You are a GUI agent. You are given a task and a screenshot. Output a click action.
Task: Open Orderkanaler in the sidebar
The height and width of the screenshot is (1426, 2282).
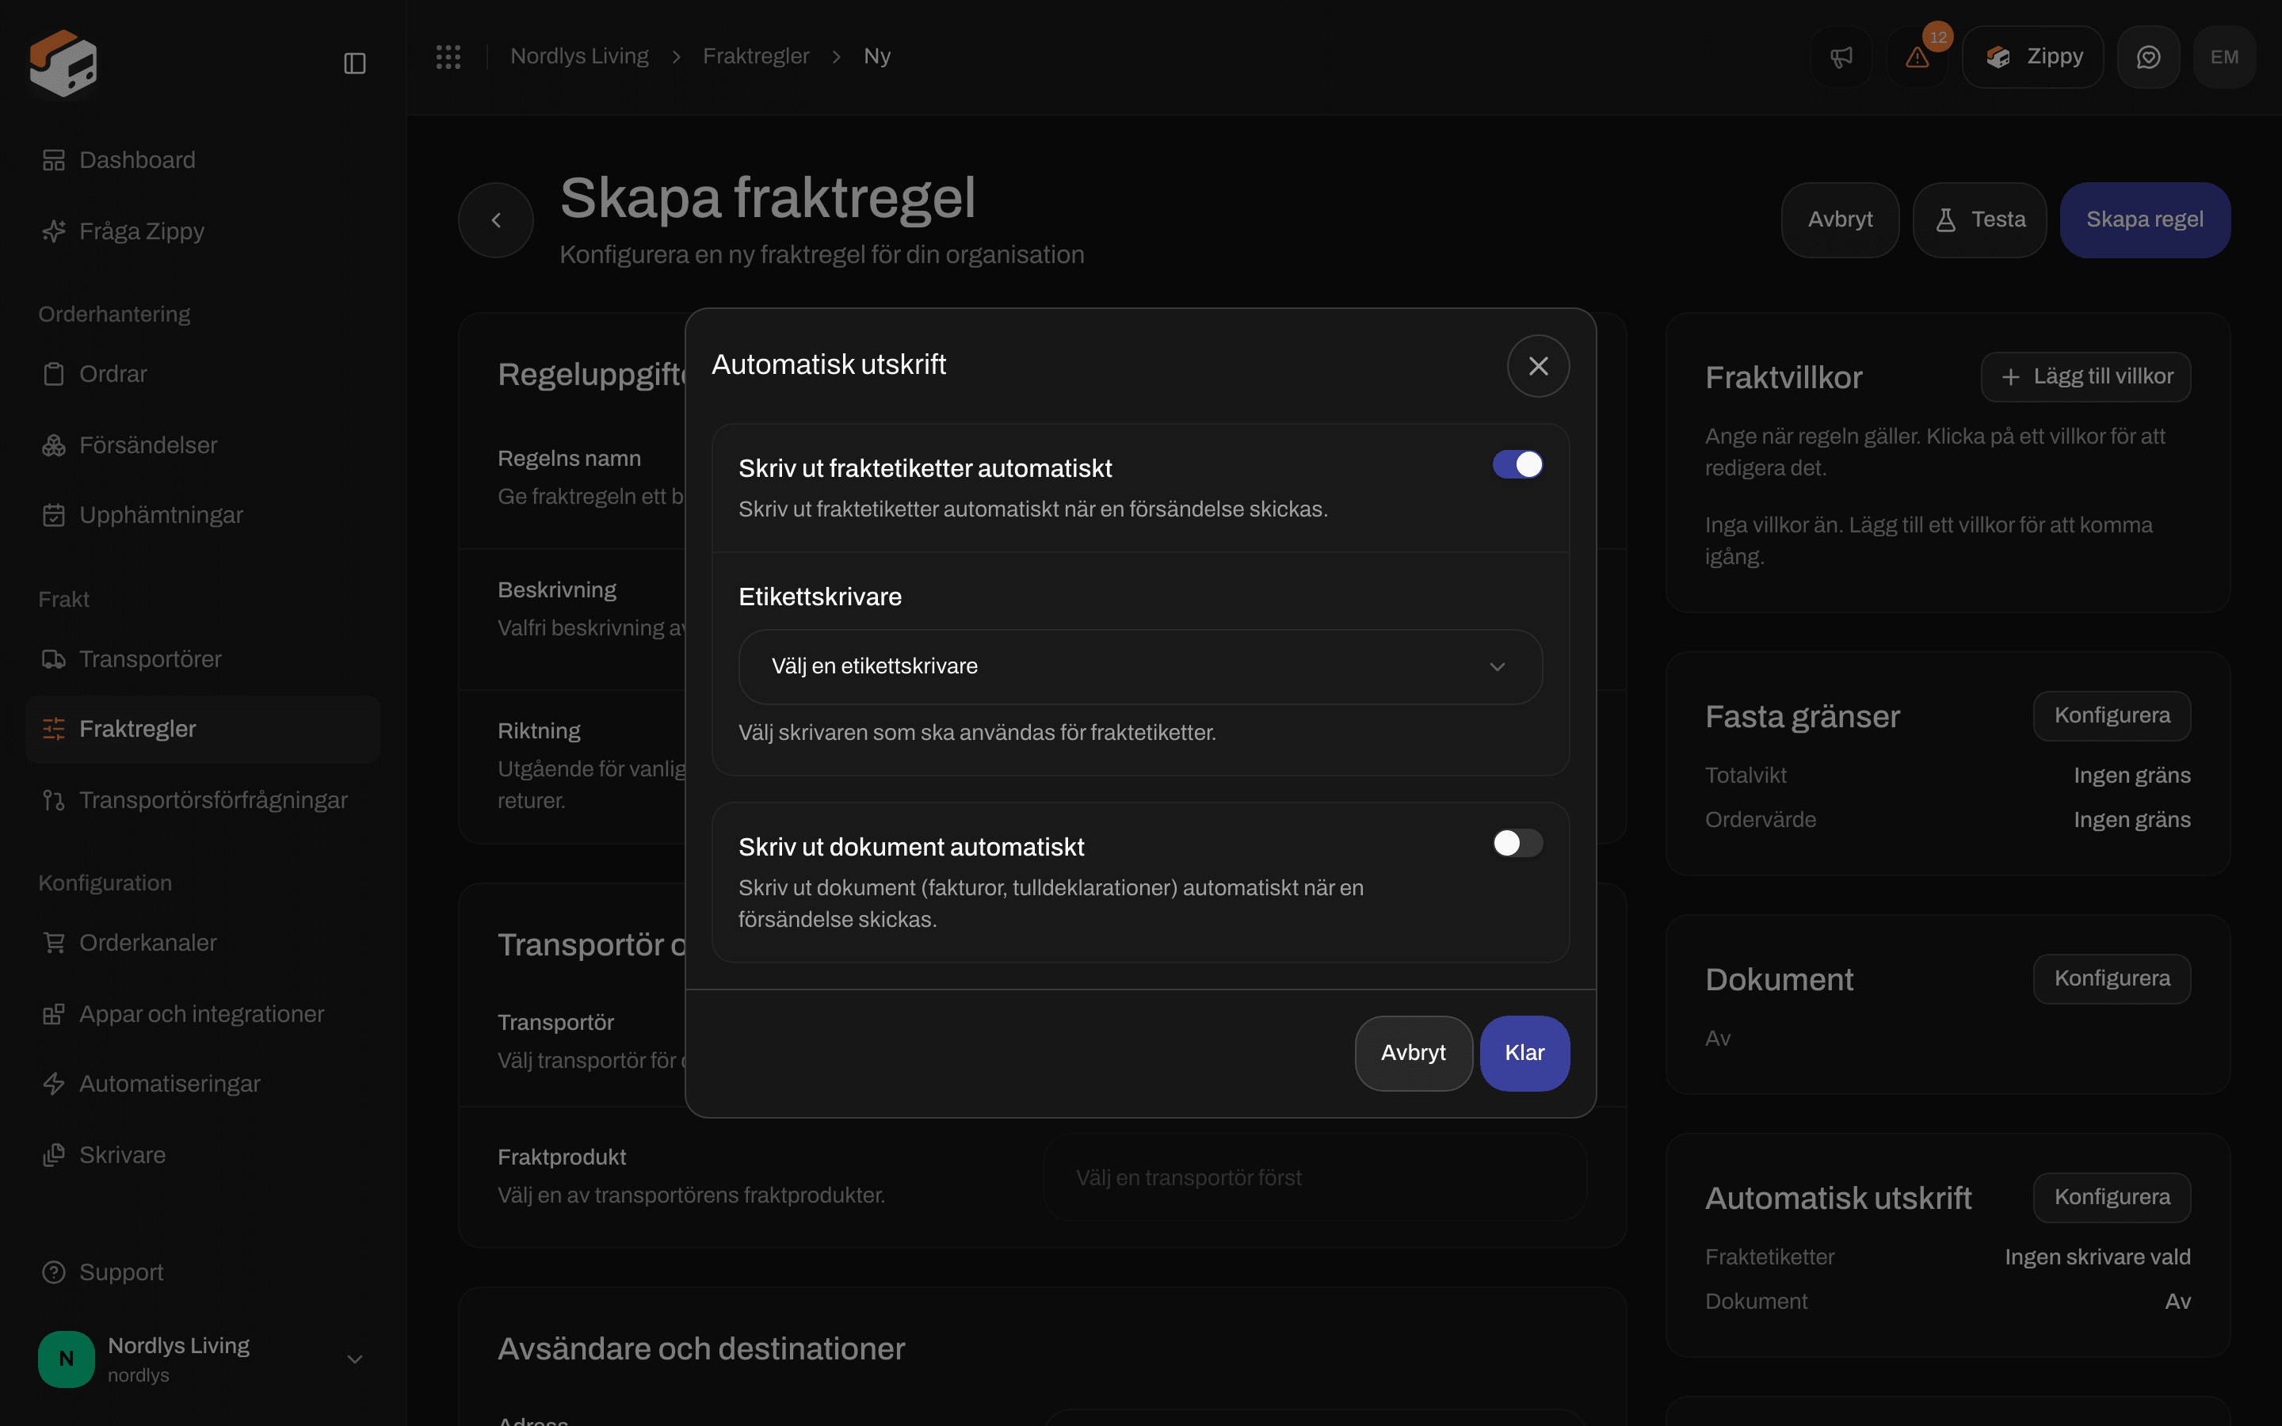tap(203, 942)
